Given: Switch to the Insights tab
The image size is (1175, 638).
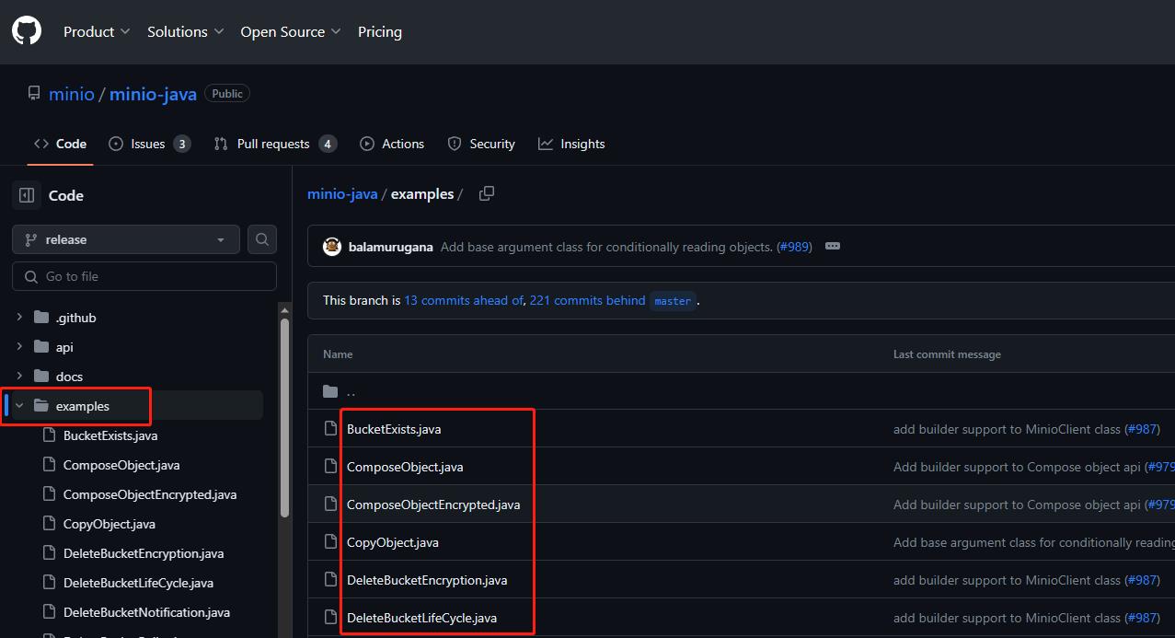Looking at the screenshot, I should [571, 144].
